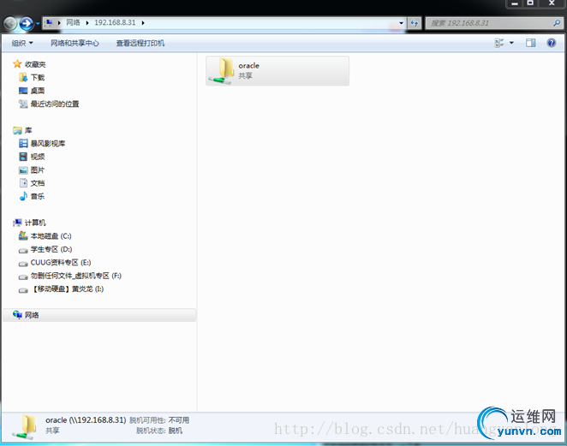Focus the 搜索 192.168.8.31 search box
Image resolution: width=567 pixels, height=446 pixels.
coord(494,23)
